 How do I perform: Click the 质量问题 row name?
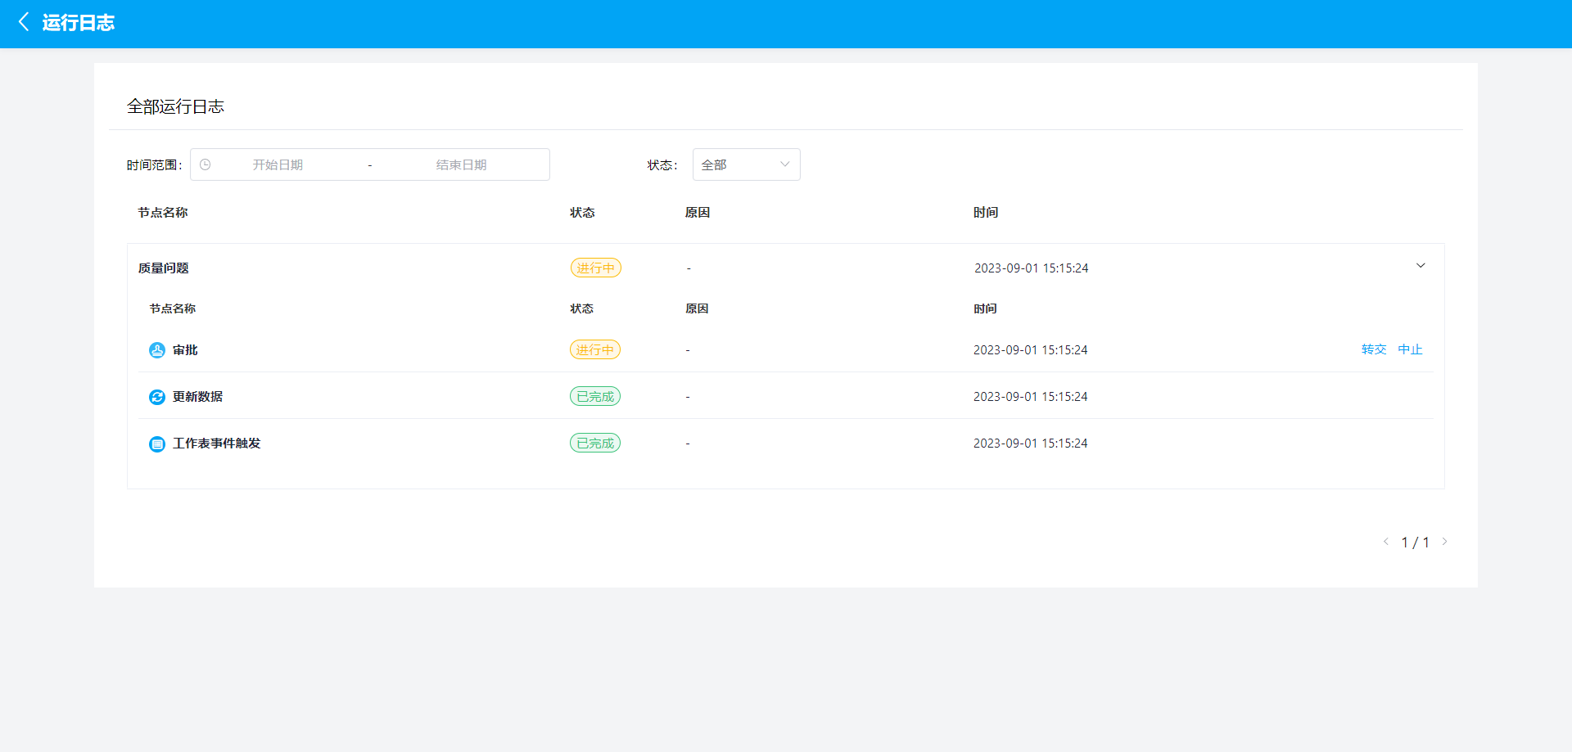coord(164,268)
